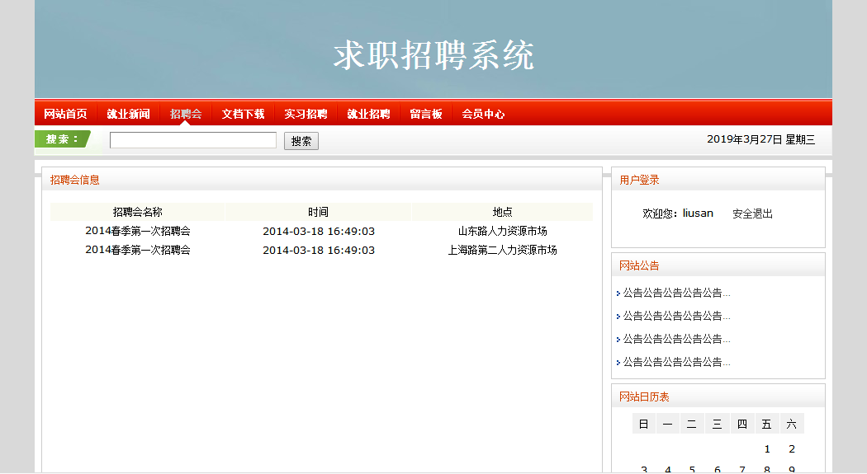
Task: Click calendar weekday header 日
Action: [x=643, y=424]
